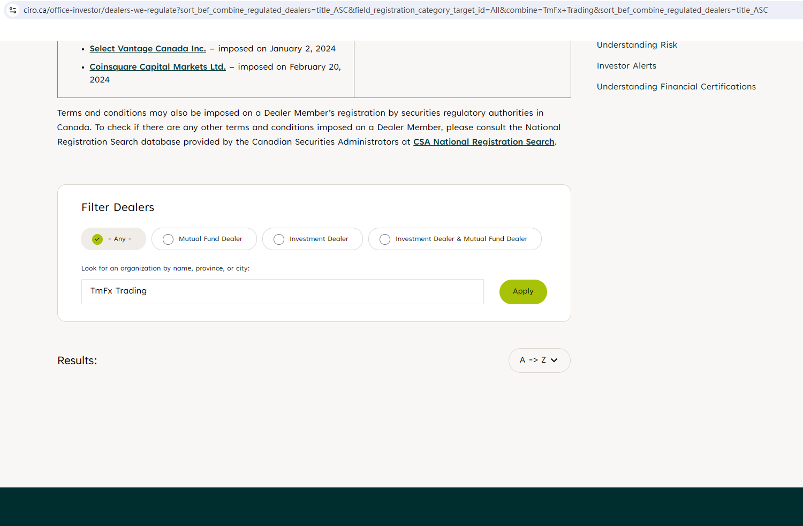The image size is (803, 526).
Task: Select Mutual Fund Dealer filter
Action: [x=204, y=239]
